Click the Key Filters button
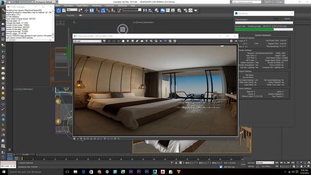Screen dimensions: 311x175 click(x=266, y=166)
